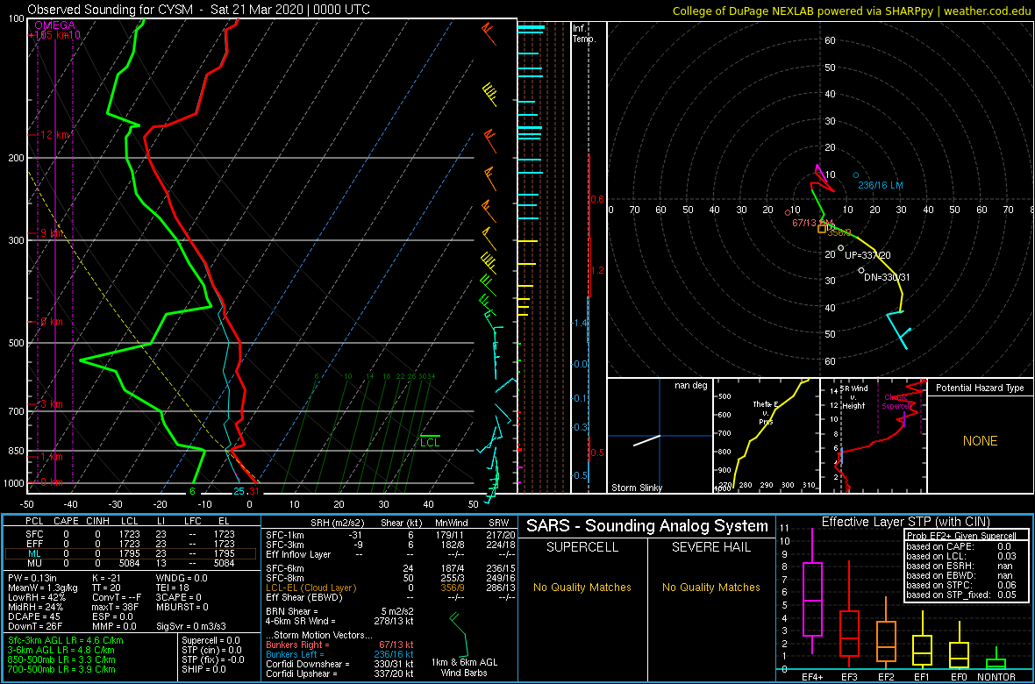The width and height of the screenshot is (1035, 684).
Task: Click the SEVERE HAIL column header
Action: coord(711,547)
